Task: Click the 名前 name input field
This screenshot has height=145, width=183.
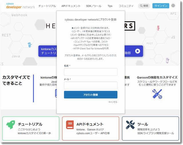Action: (x=91, y=72)
